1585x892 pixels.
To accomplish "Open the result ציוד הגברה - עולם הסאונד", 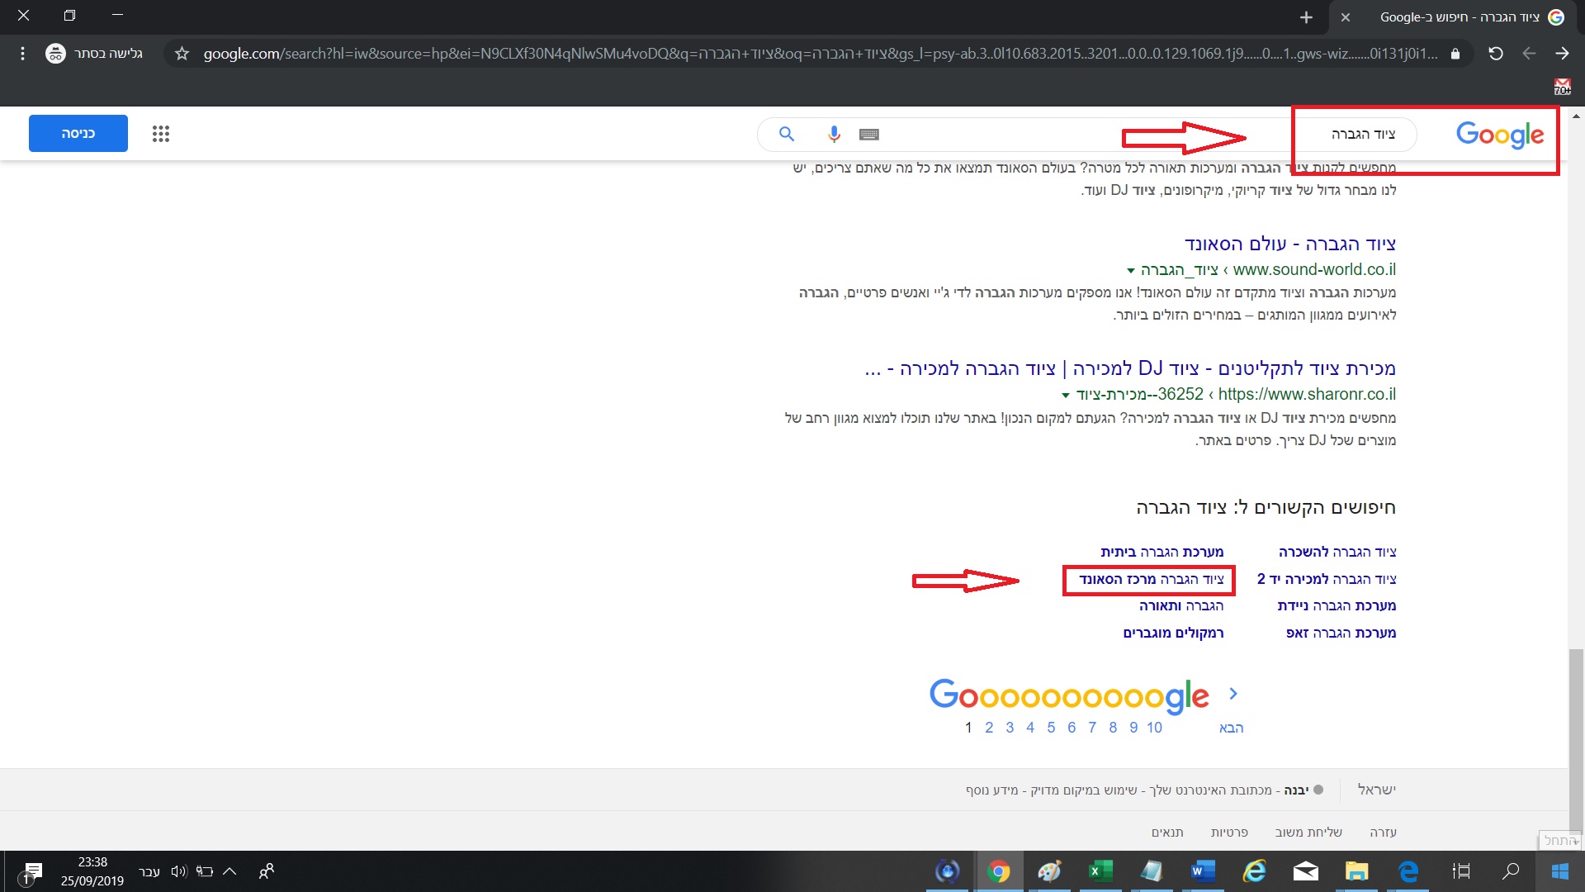I will click(x=1290, y=244).
